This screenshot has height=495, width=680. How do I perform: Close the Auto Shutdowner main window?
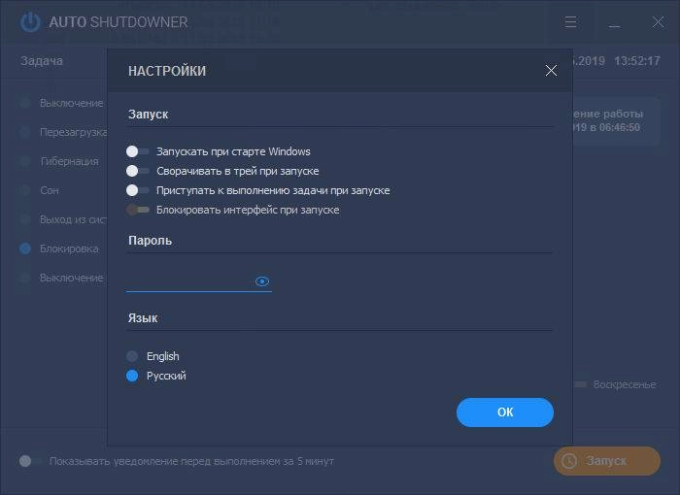pos(658,22)
